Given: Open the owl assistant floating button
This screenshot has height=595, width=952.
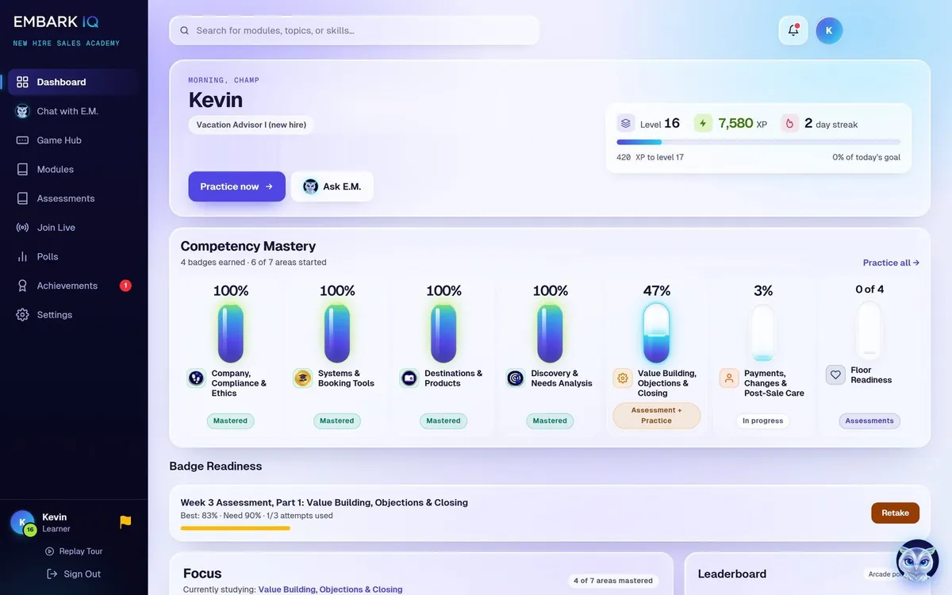Looking at the screenshot, I should pos(917,561).
